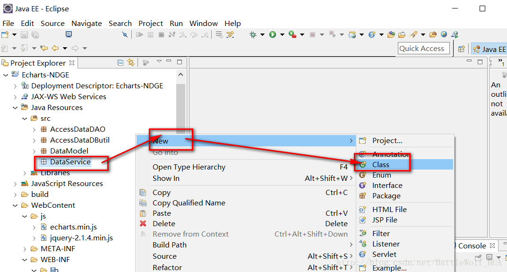
Task: Open the External Tools dropdown arrow
Action: [x=302, y=34]
